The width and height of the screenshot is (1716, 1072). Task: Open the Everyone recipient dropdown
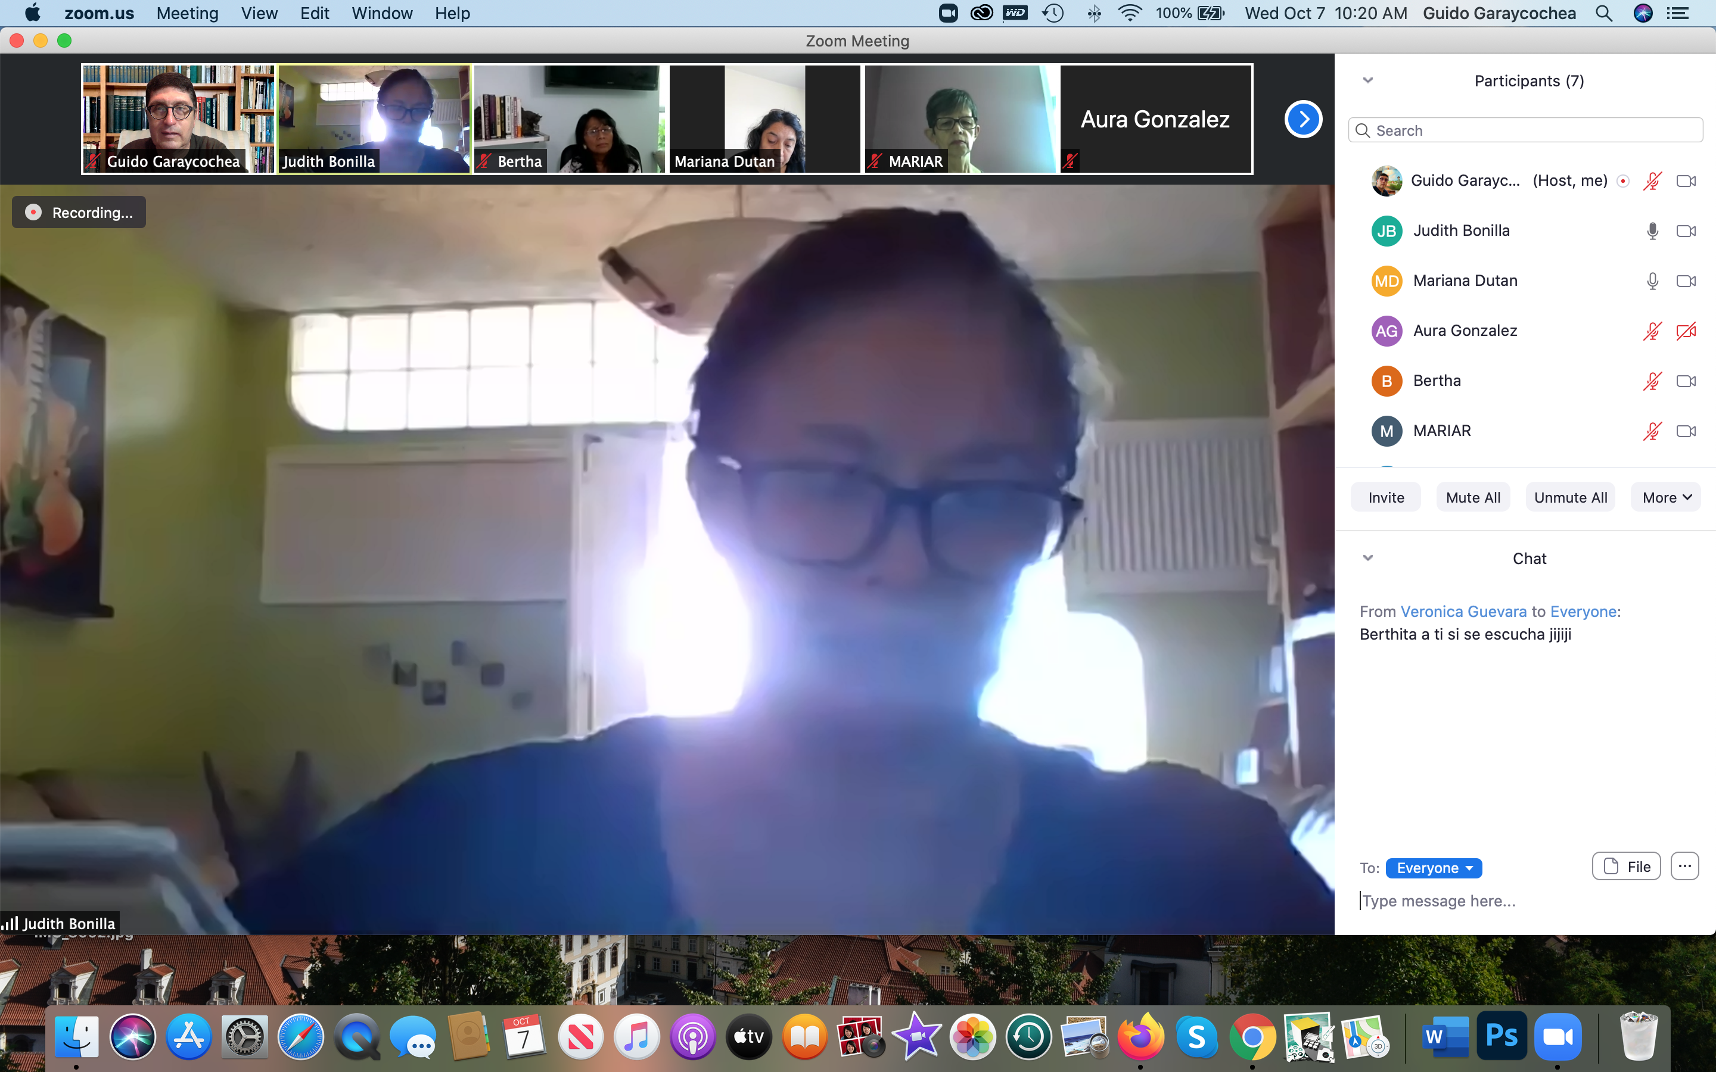click(1433, 868)
